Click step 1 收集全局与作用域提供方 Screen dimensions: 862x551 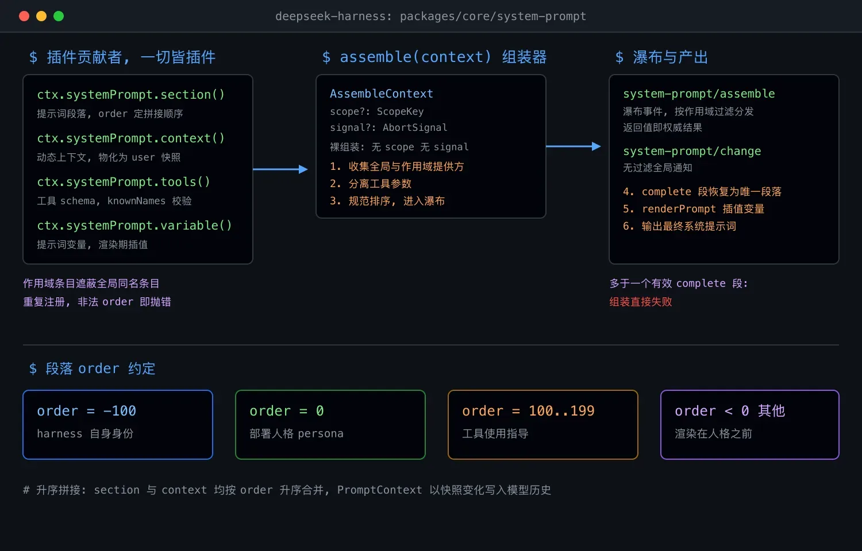[x=397, y=166]
